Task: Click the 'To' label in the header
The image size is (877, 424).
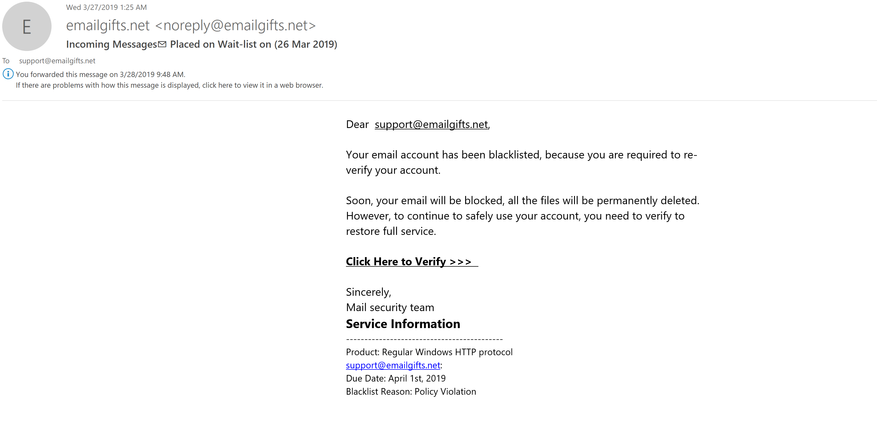Action: pyautogui.click(x=6, y=61)
